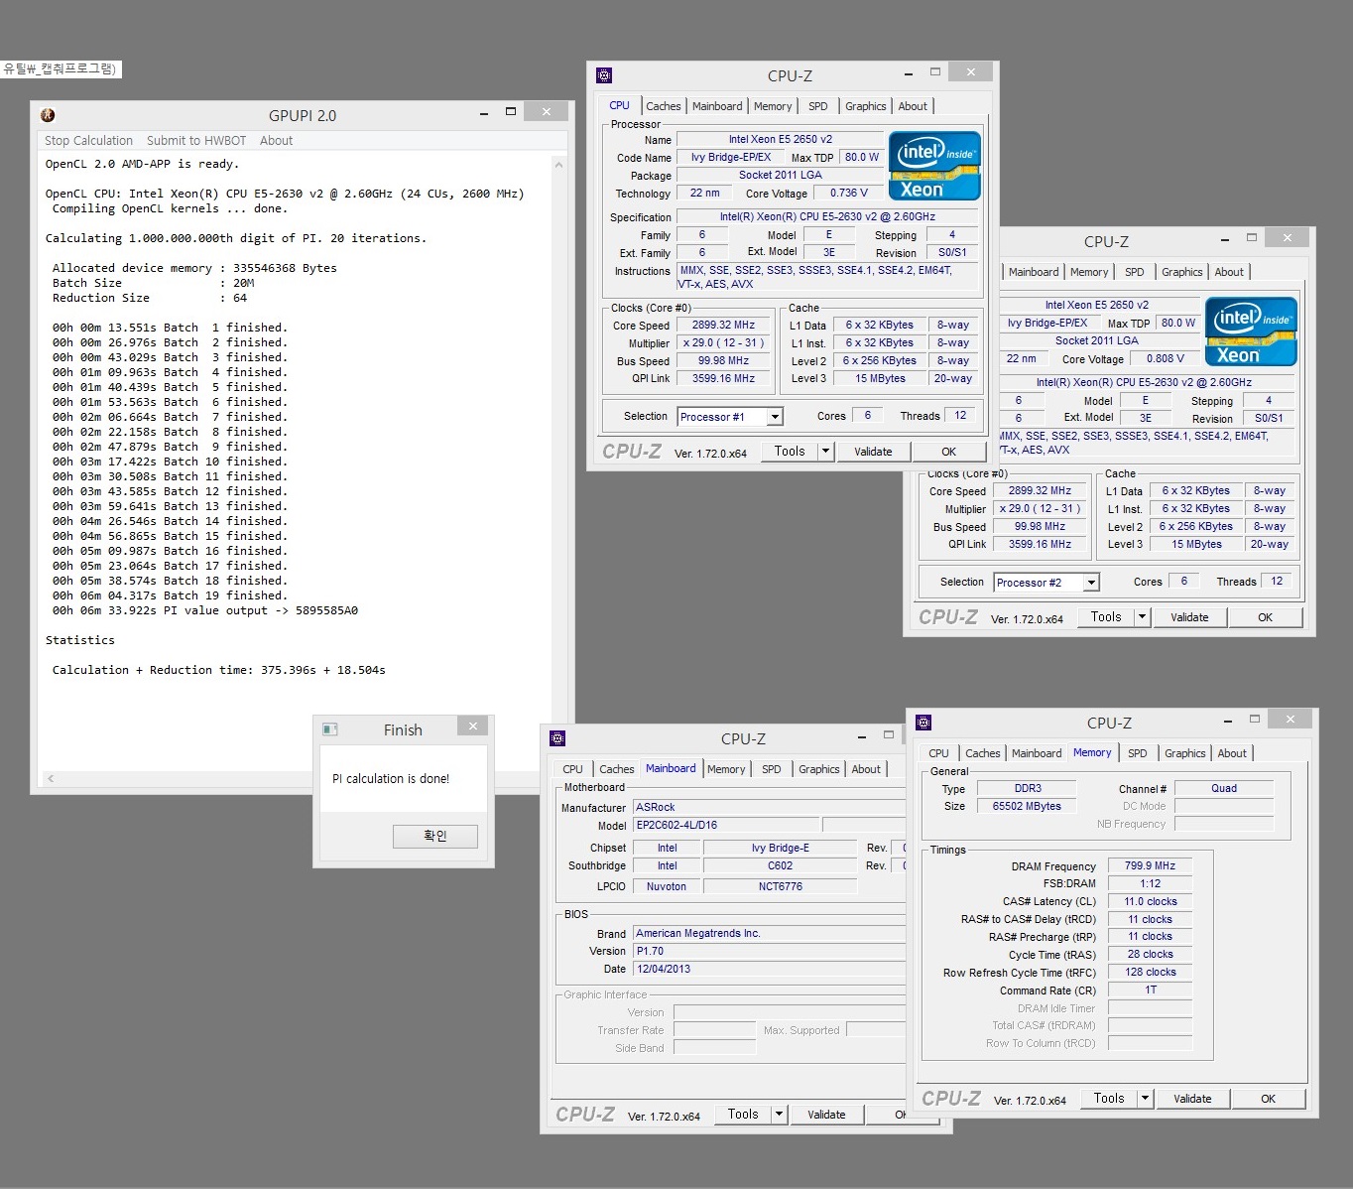
Task: Click Tools button in Mainboard CPU-Z window
Action: pyautogui.click(x=743, y=1114)
